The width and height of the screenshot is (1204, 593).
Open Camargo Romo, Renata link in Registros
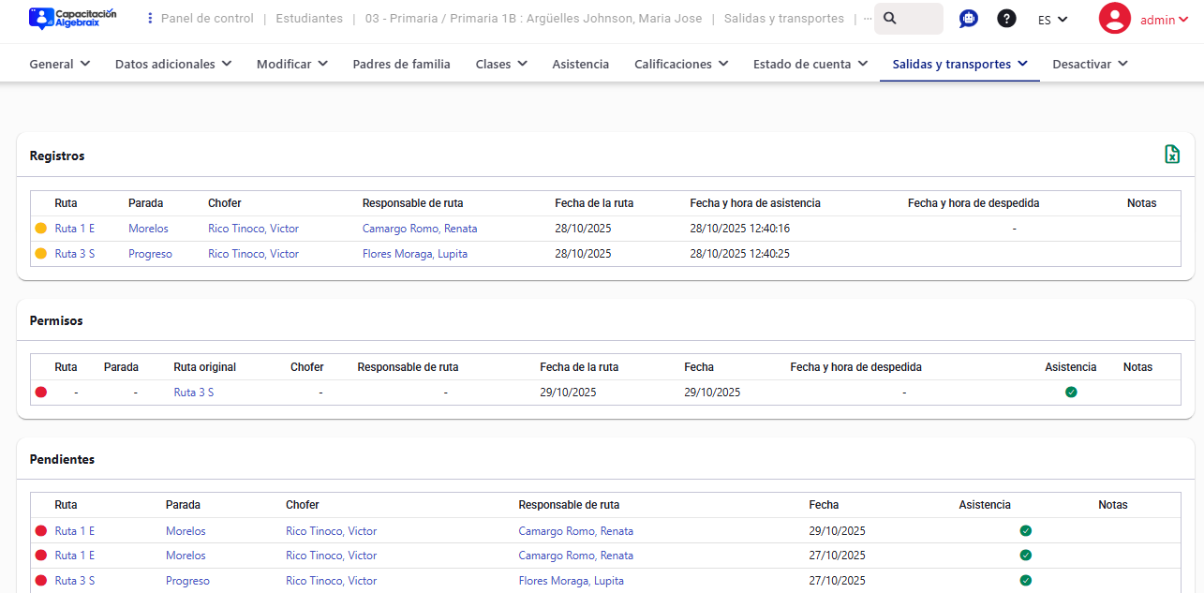pos(420,229)
